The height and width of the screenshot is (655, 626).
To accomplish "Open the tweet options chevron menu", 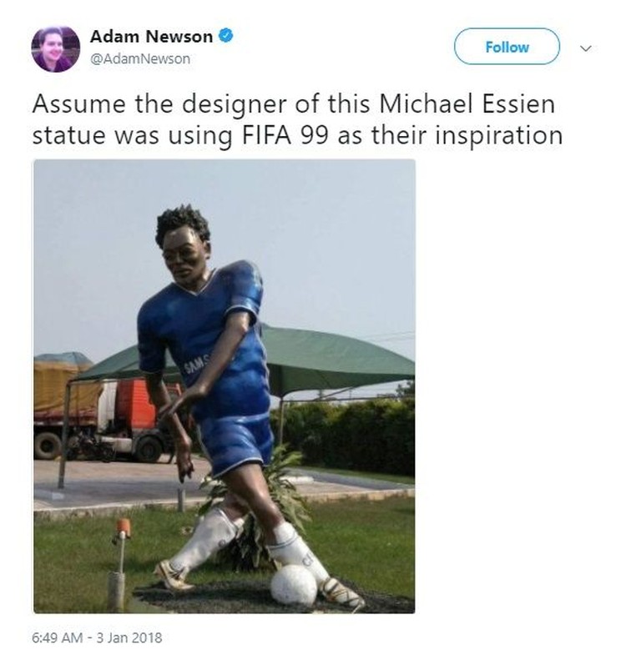I will tap(586, 48).
